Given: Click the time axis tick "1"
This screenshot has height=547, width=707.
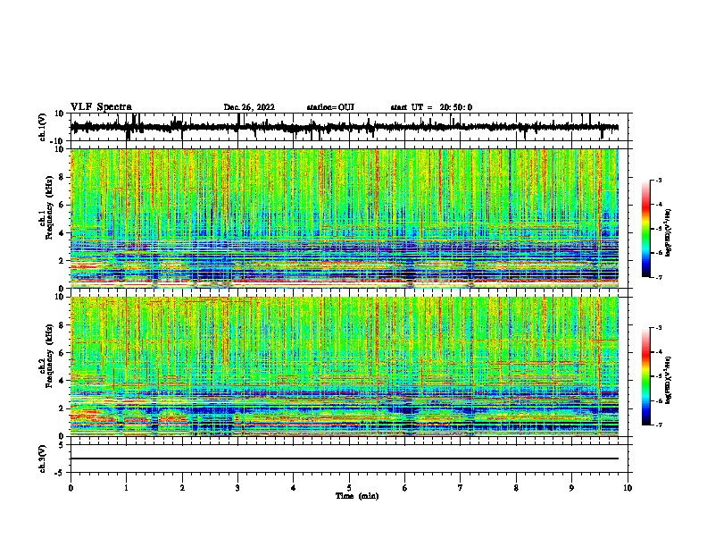Looking at the screenshot, I should [126, 488].
